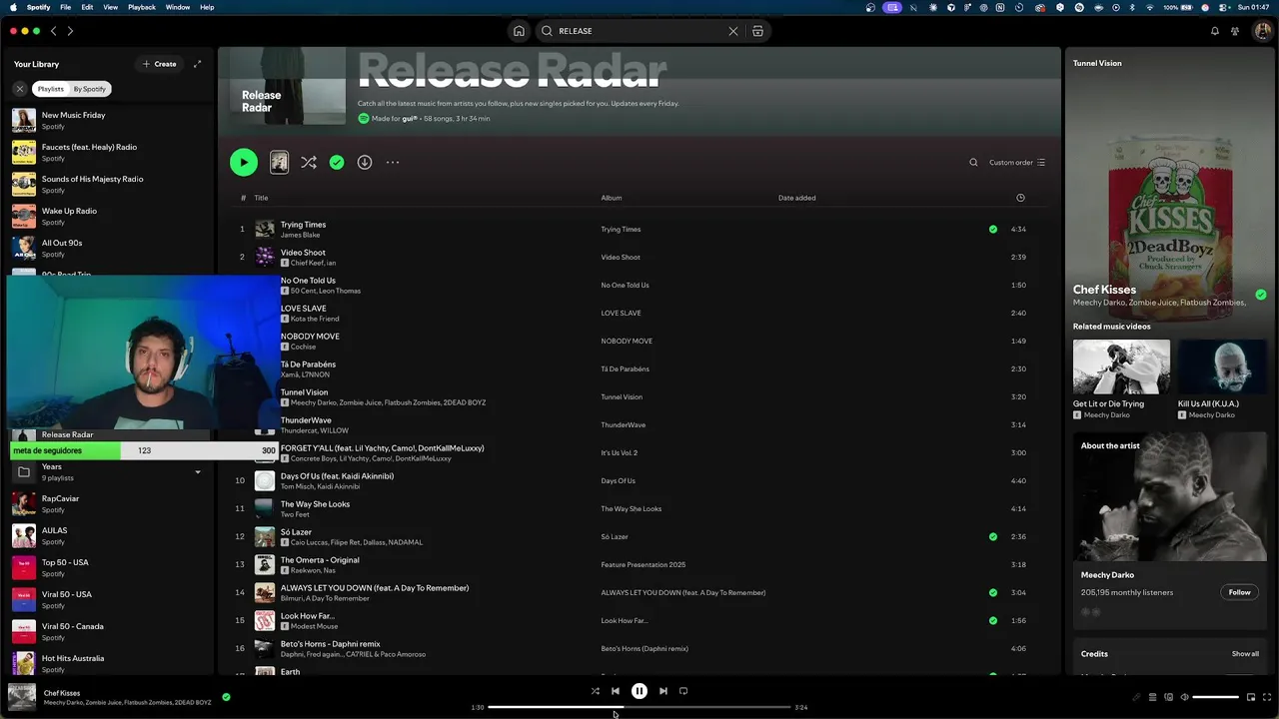Open RapCaviar playlist in library

108,503
